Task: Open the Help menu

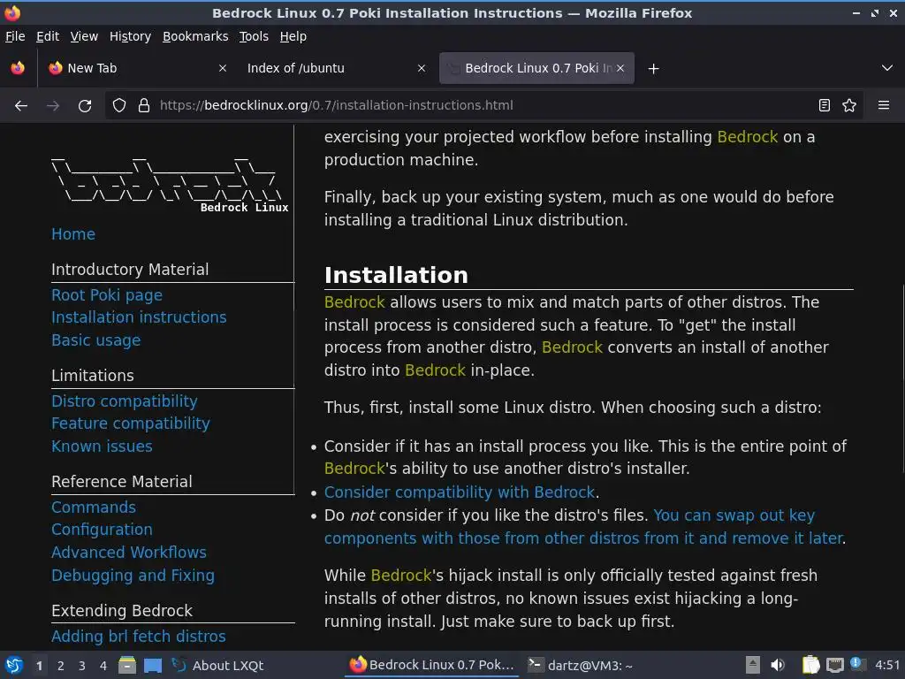Action: point(293,36)
